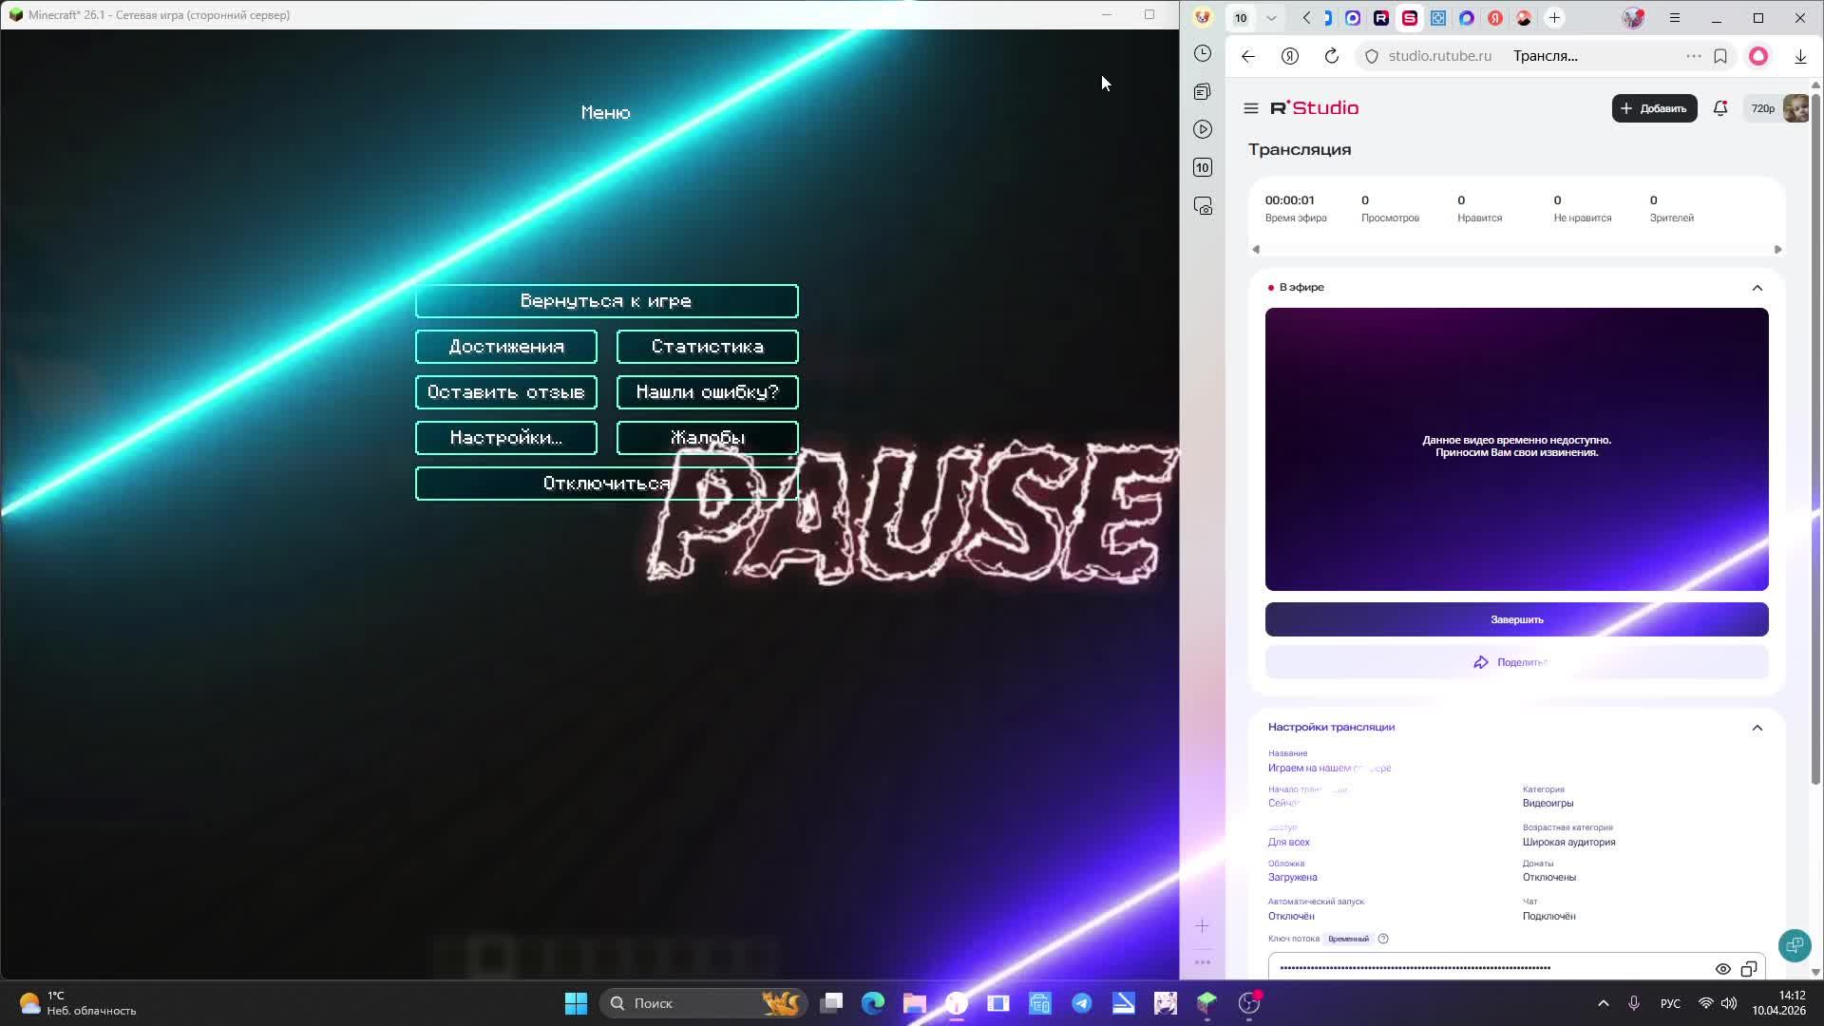Open browser downloads icon
This screenshot has height=1026, width=1824.
1799,56
